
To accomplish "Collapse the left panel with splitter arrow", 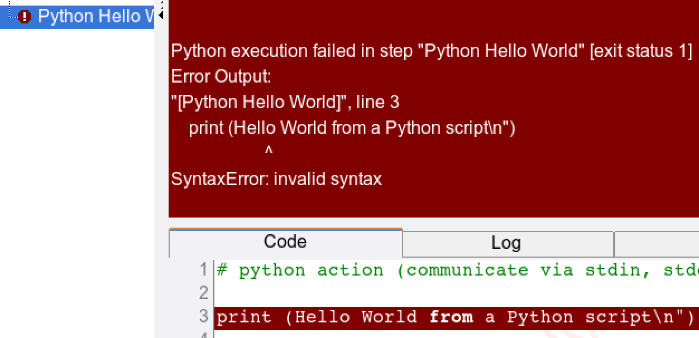I will coord(161,15).
